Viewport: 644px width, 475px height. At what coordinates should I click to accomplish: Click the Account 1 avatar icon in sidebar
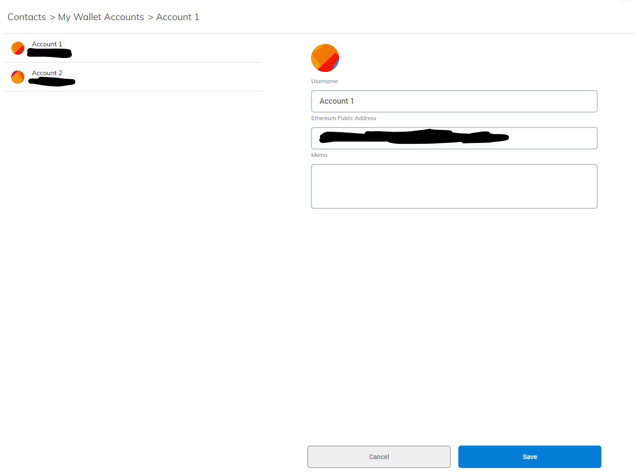coord(17,48)
